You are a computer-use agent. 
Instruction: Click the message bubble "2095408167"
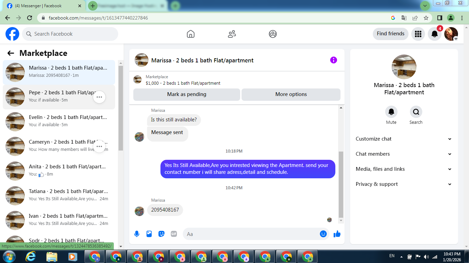tap(165, 210)
